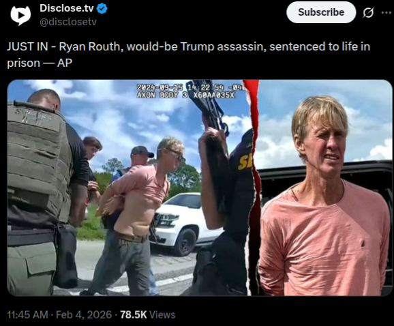The image size is (394, 326).
Task: Subscribe to Disclose.tv
Action: tap(321, 12)
